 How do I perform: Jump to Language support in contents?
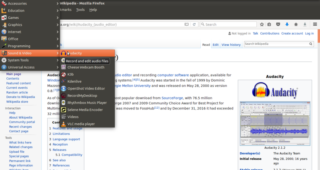66,139
